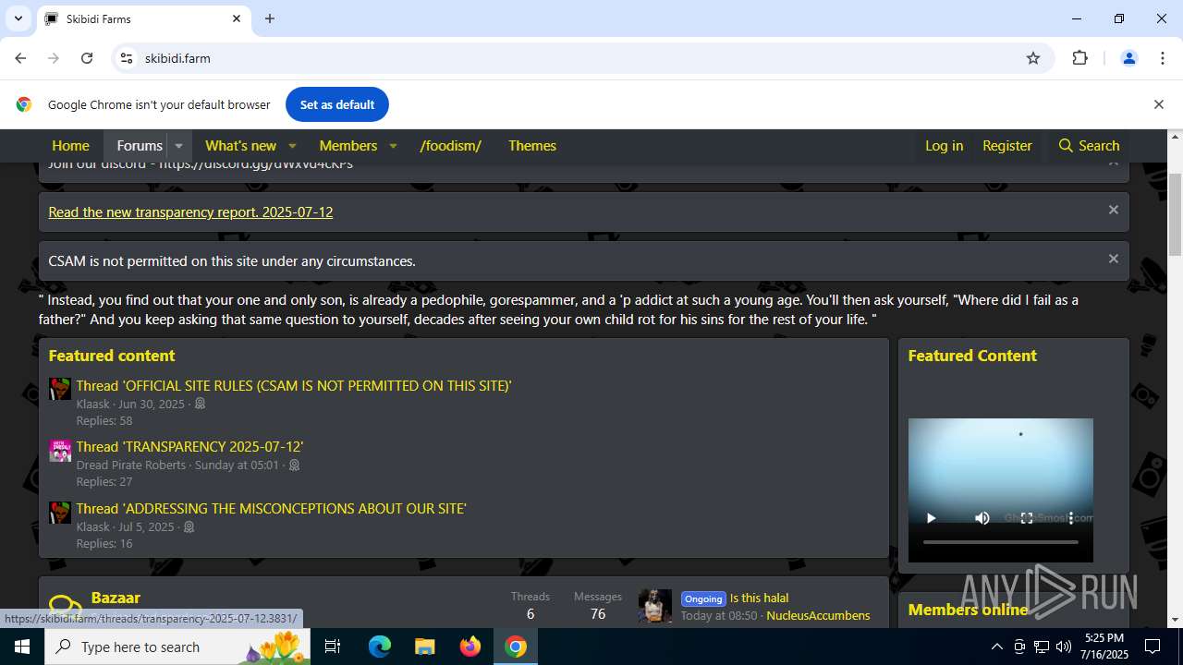The image size is (1183, 665).
Task: Show hidden system tray icons
Action: click(996, 647)
